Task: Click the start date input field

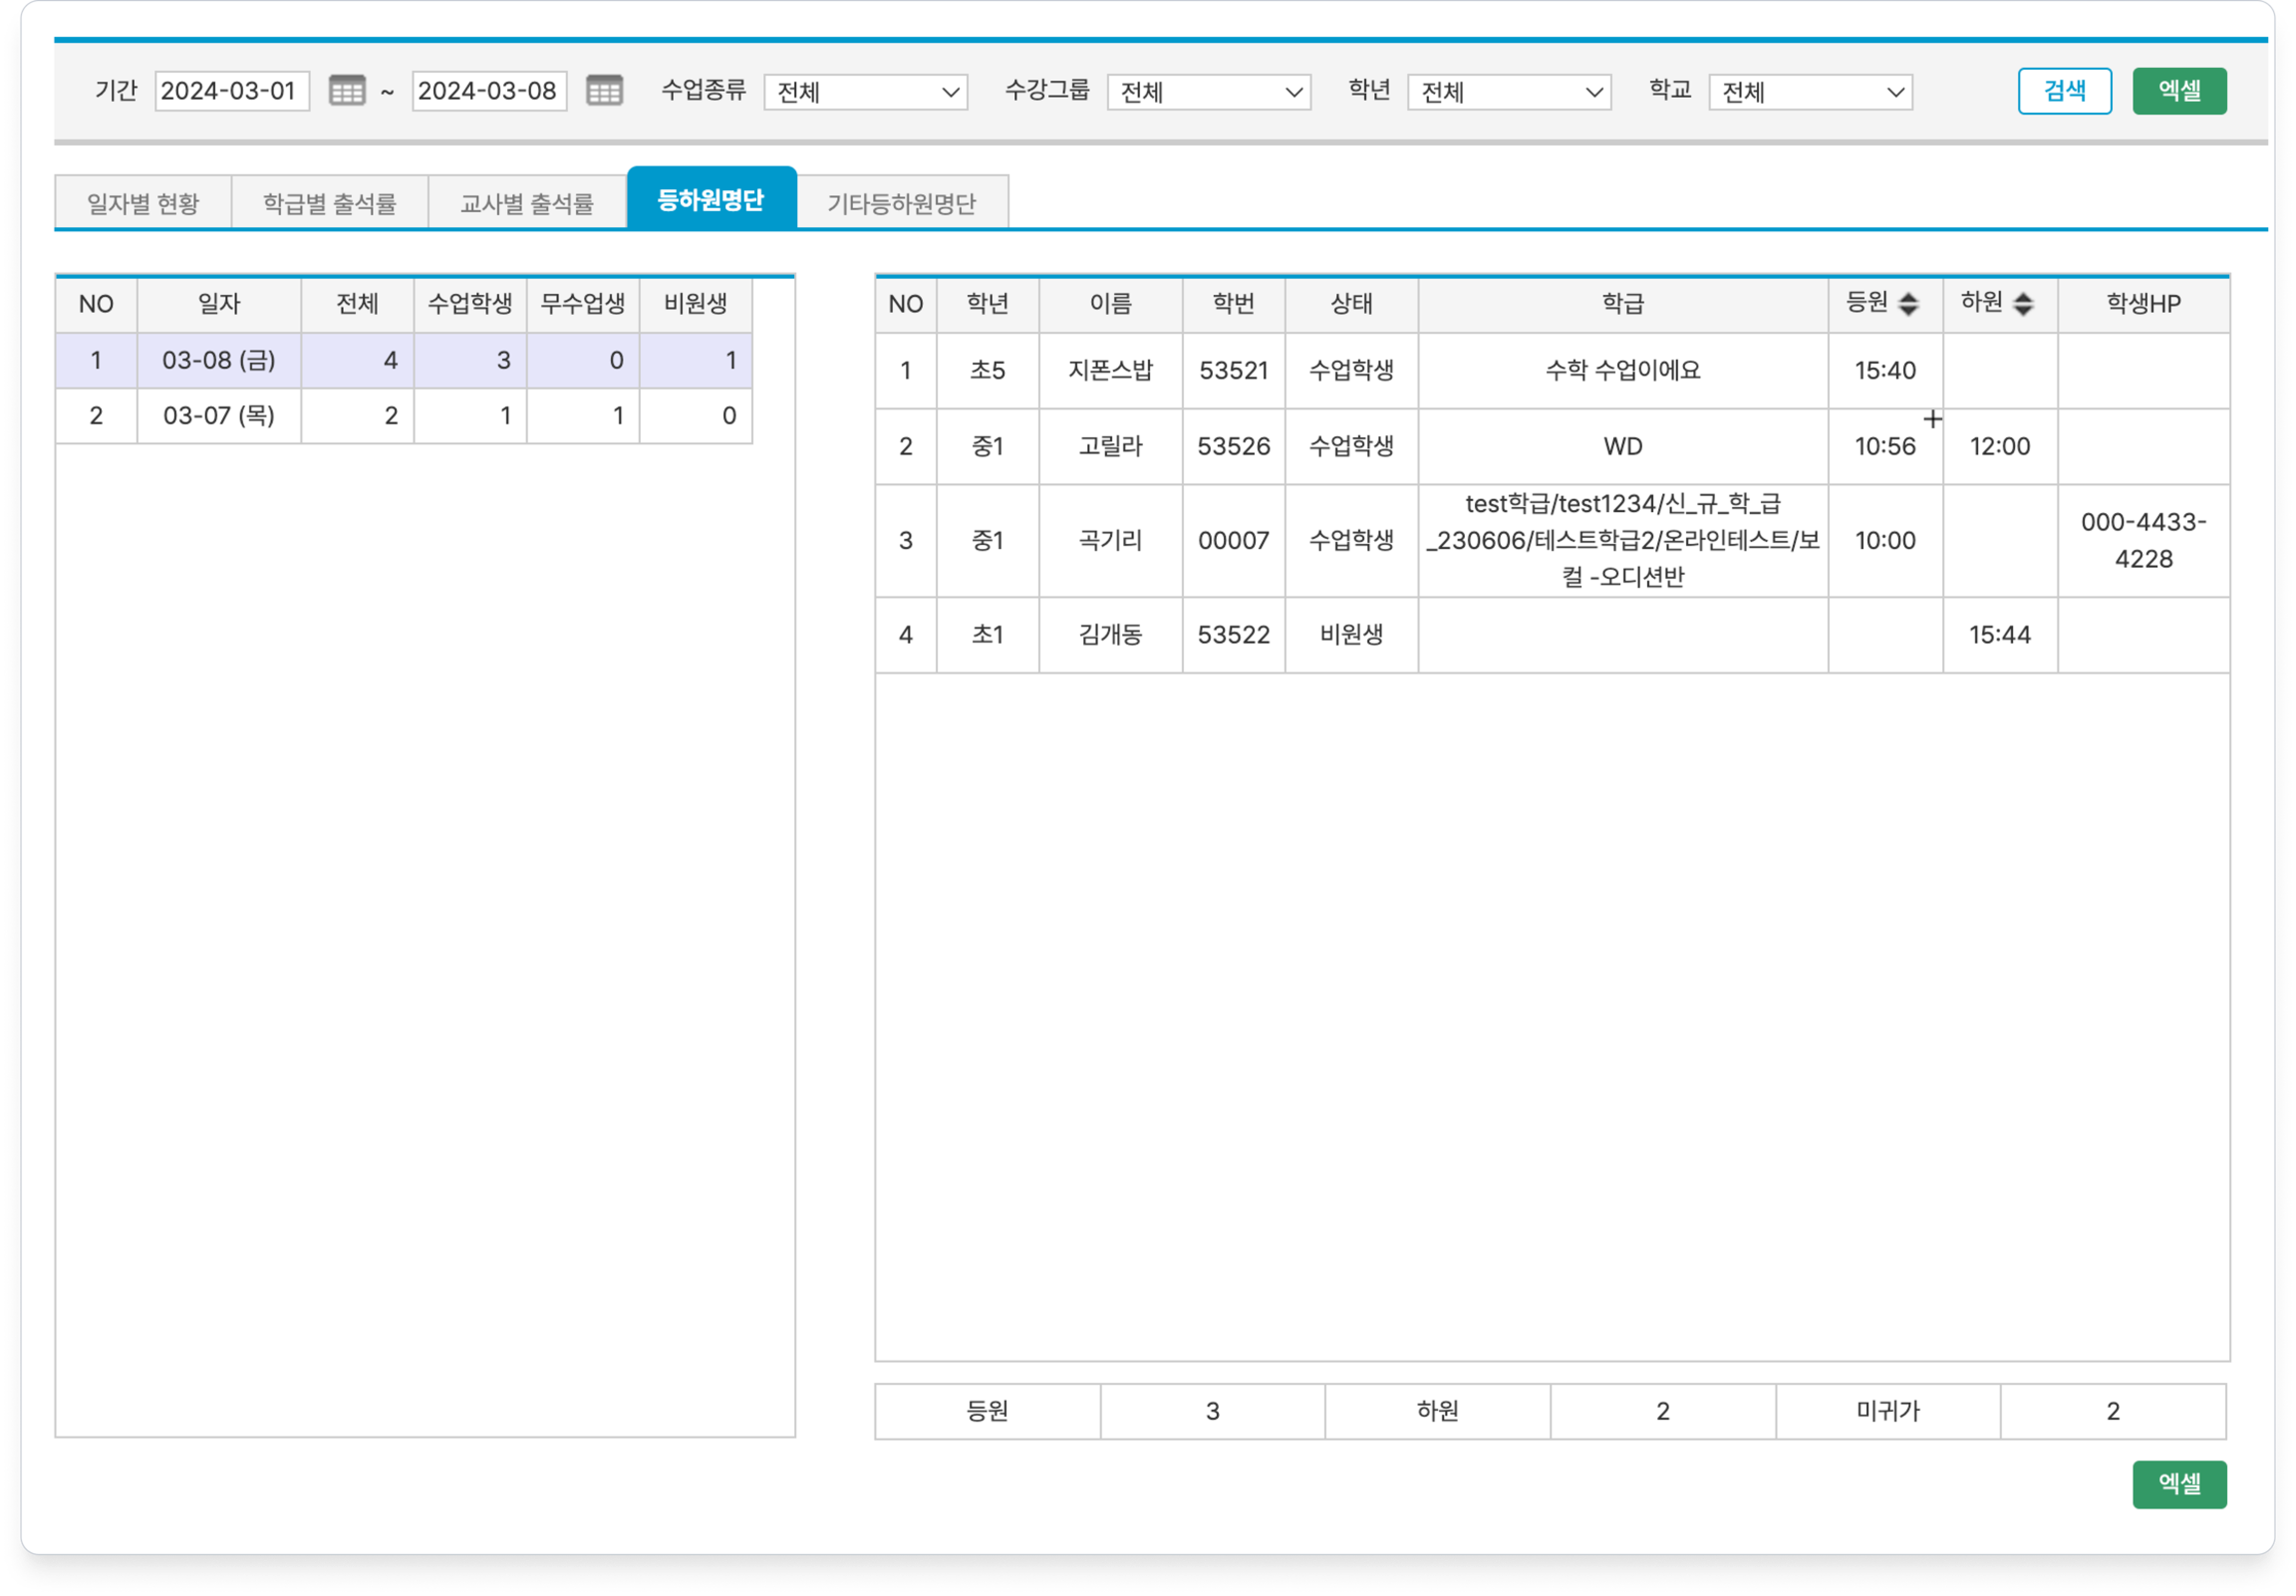Action: point(231,91)
